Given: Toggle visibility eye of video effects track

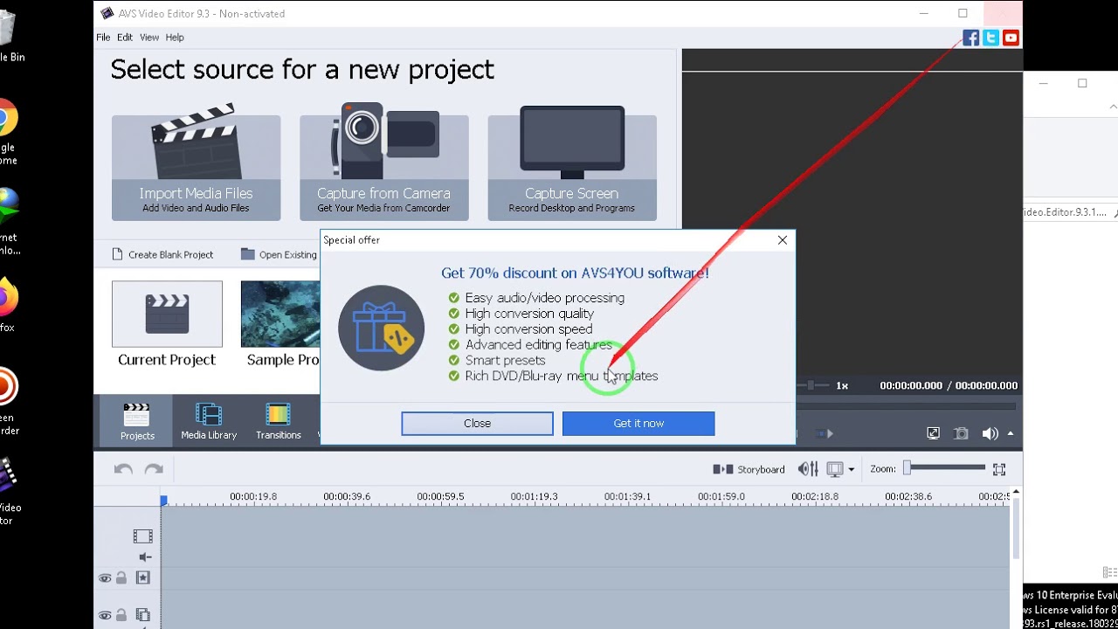Looking at the screenshot, I should click(105, 578).
